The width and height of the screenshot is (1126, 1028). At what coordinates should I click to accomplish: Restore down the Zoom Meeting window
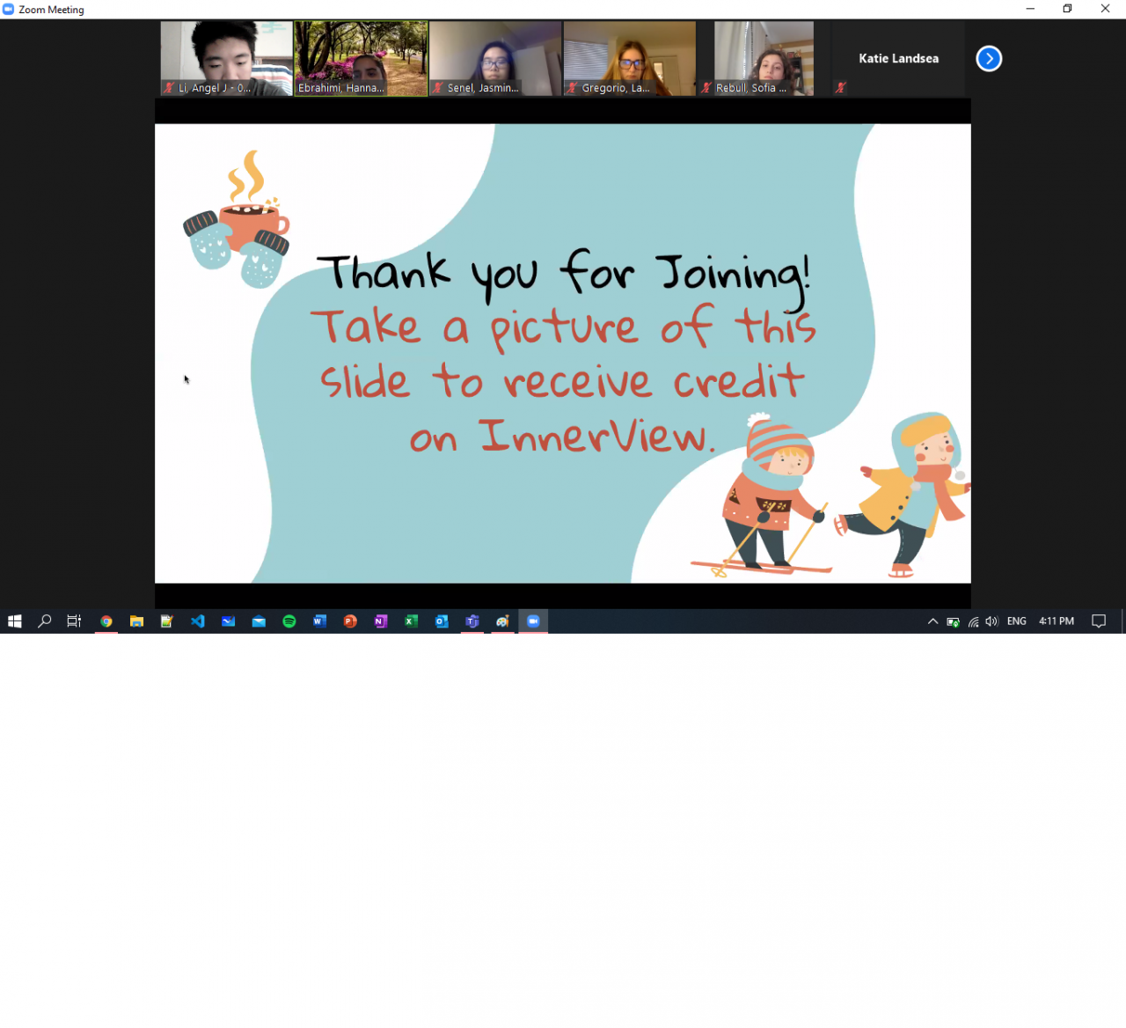[1068, 9]
